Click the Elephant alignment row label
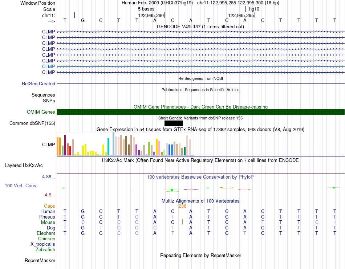Image resolution: width=345 pixels, height=269 pixels. 46,233
